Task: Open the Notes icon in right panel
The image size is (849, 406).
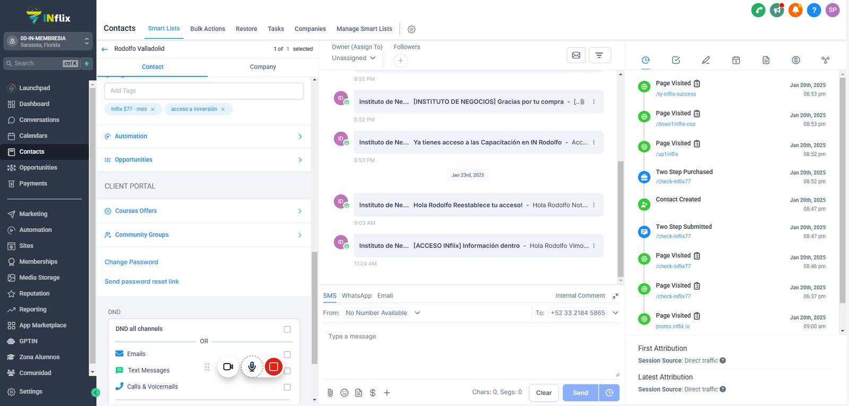Action: (x=766, y=60)
